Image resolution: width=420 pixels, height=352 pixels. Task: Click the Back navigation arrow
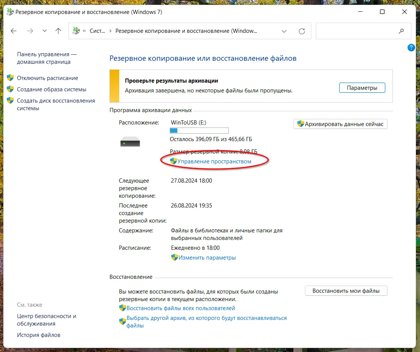pos(14,31)
